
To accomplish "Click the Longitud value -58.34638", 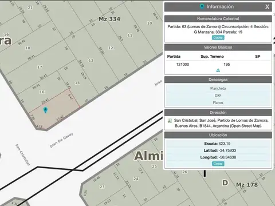I will point(227,157).
